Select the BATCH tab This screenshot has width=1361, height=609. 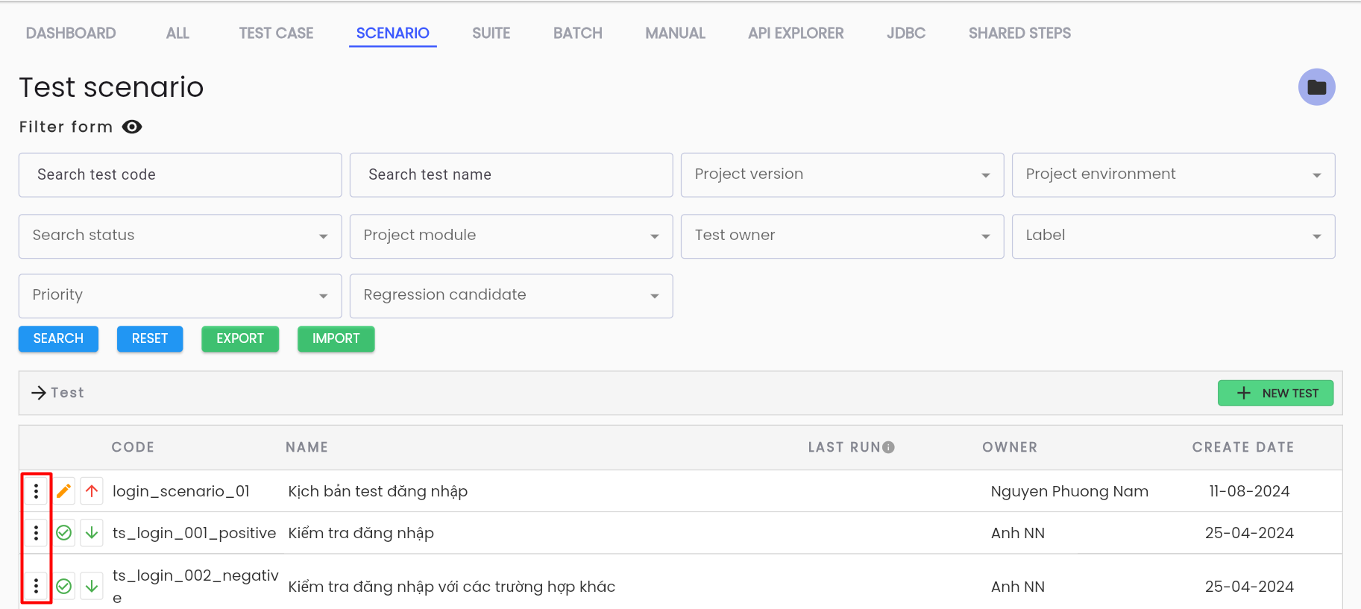point(577,34)
